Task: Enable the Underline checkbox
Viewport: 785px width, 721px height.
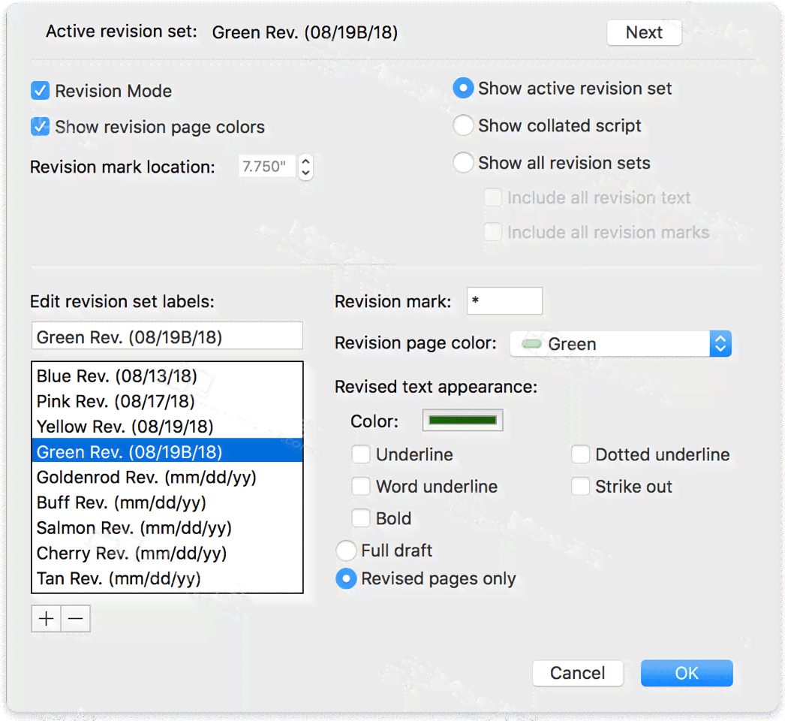Action: [x=361, y=454]
